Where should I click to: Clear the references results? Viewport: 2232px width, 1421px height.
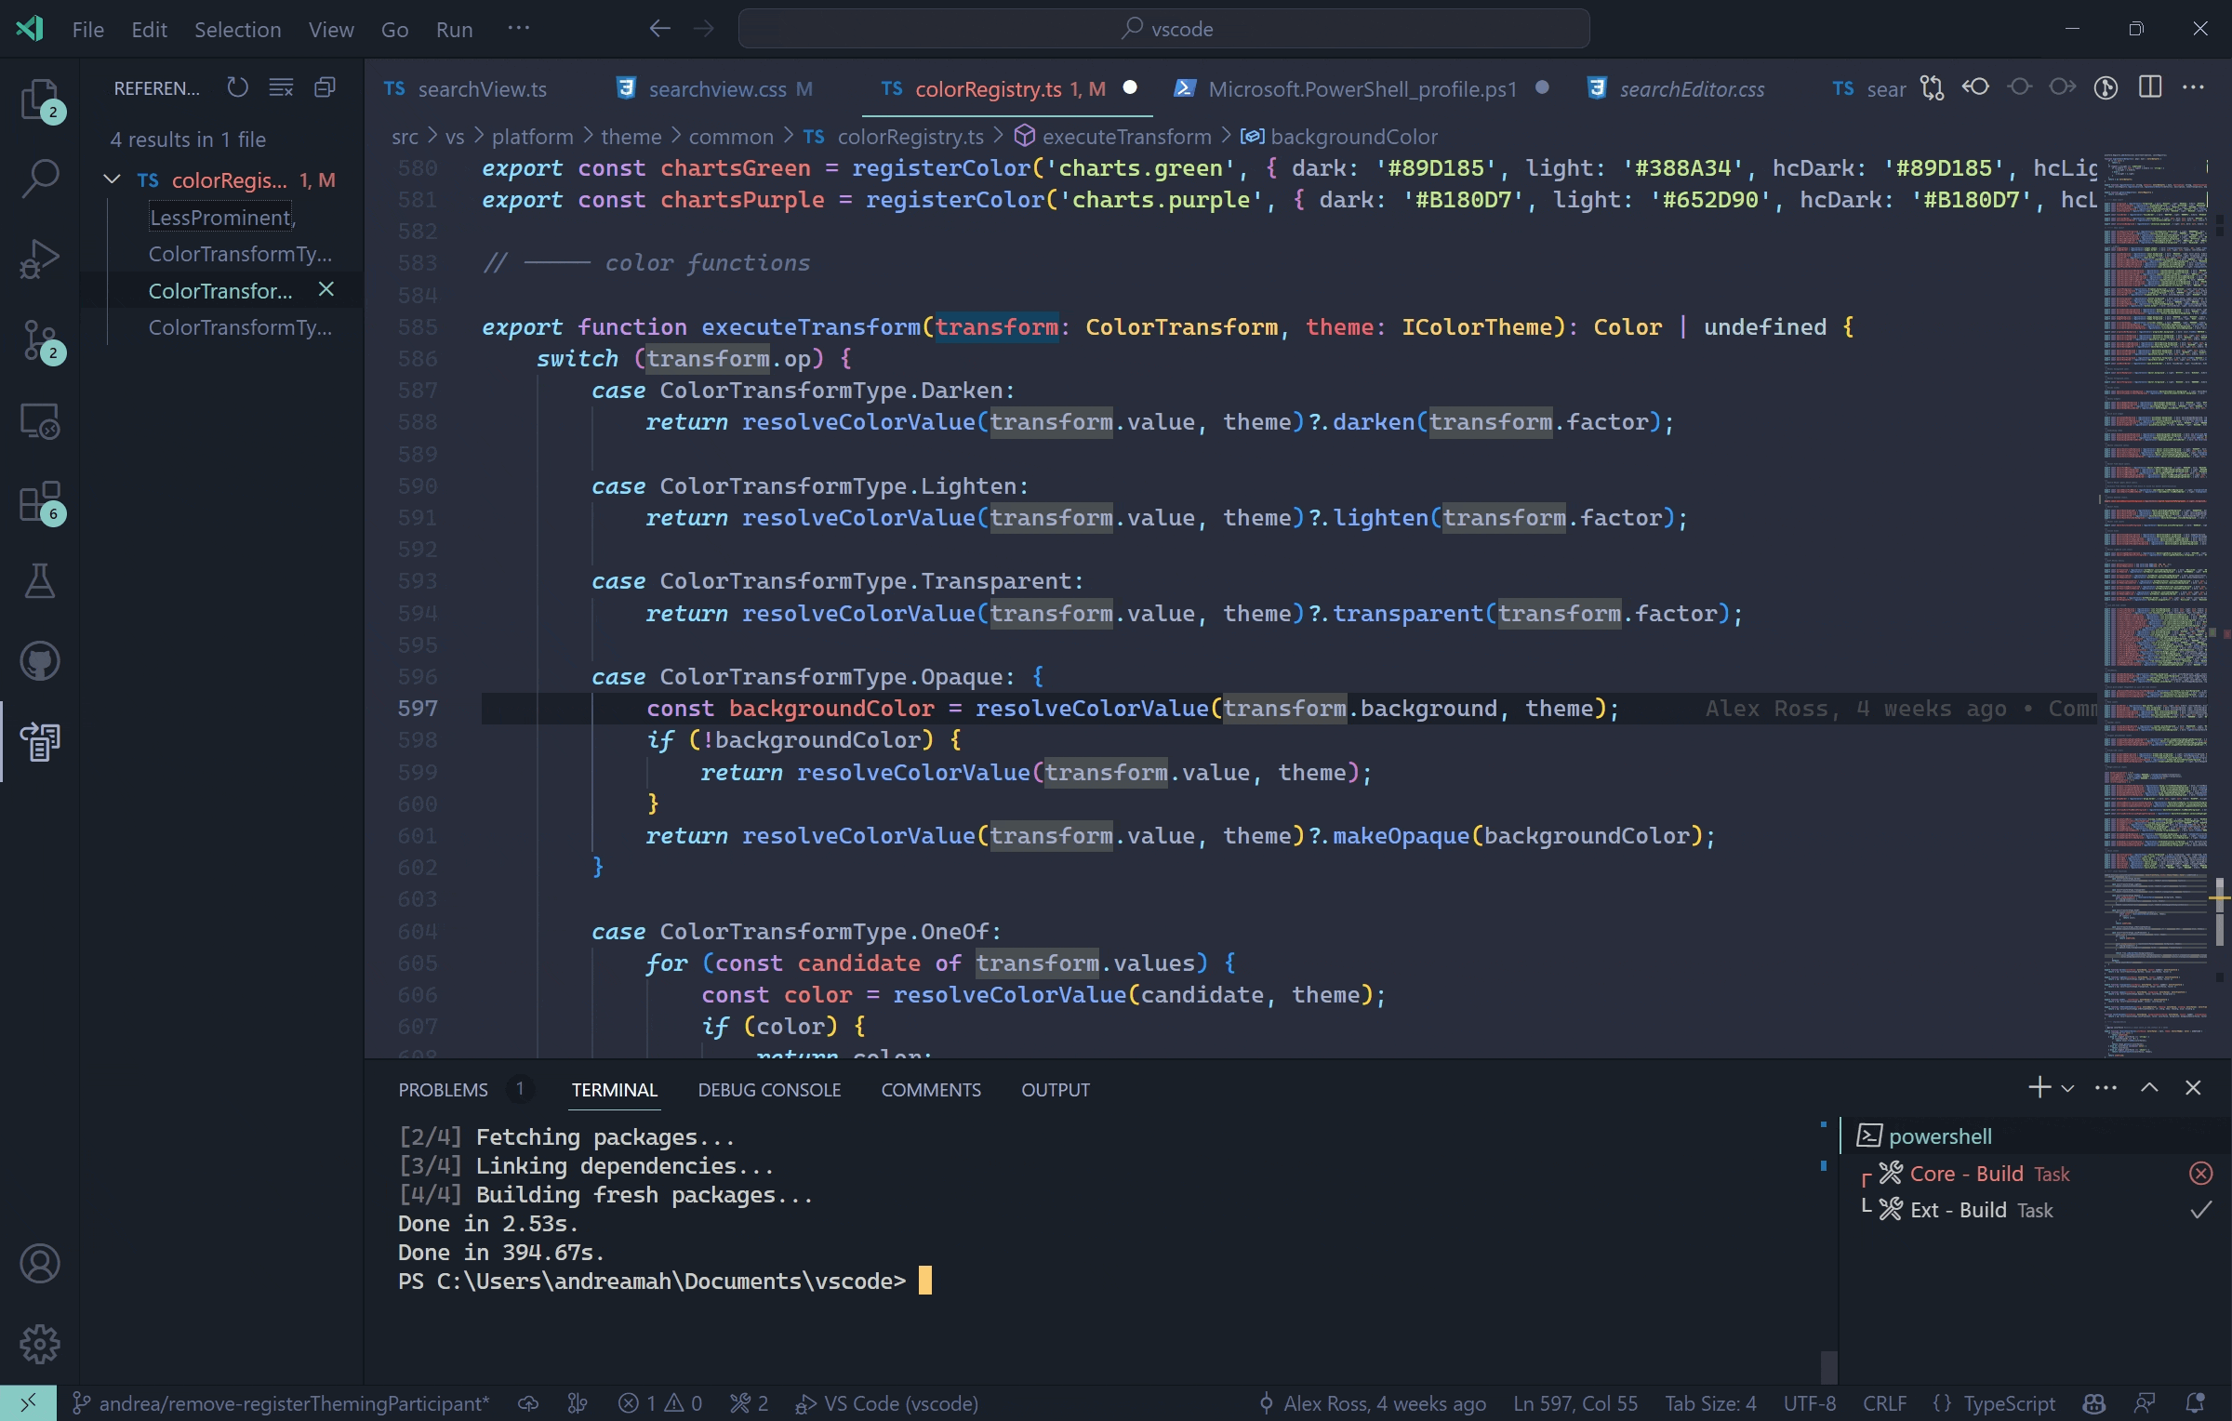(281, 87)
